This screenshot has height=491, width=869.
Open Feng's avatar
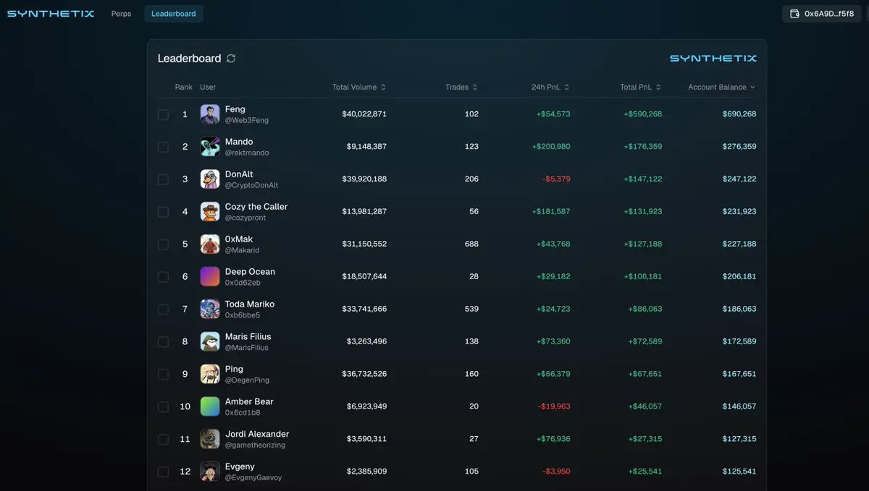point(210,114)
